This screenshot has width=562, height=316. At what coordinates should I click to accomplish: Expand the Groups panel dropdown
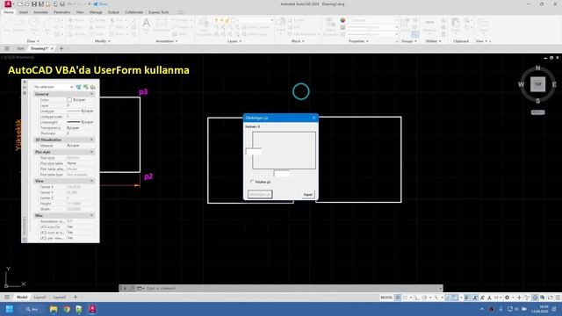[x=409, y=41]
